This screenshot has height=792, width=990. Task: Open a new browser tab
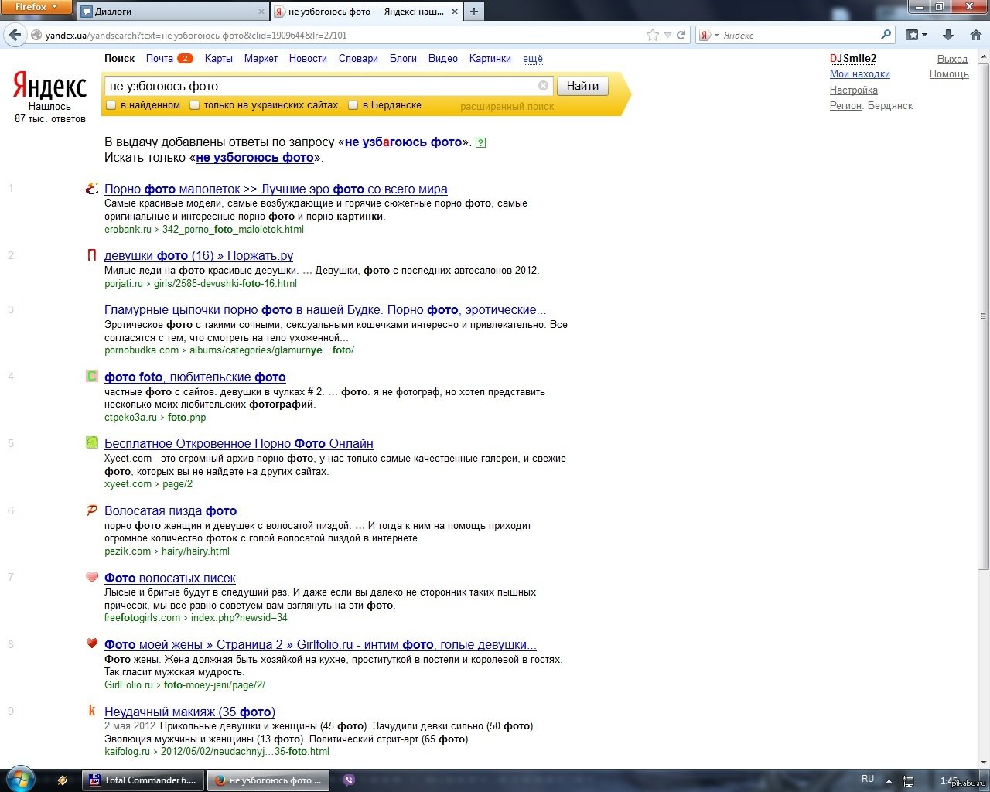[x=474, y=12]
